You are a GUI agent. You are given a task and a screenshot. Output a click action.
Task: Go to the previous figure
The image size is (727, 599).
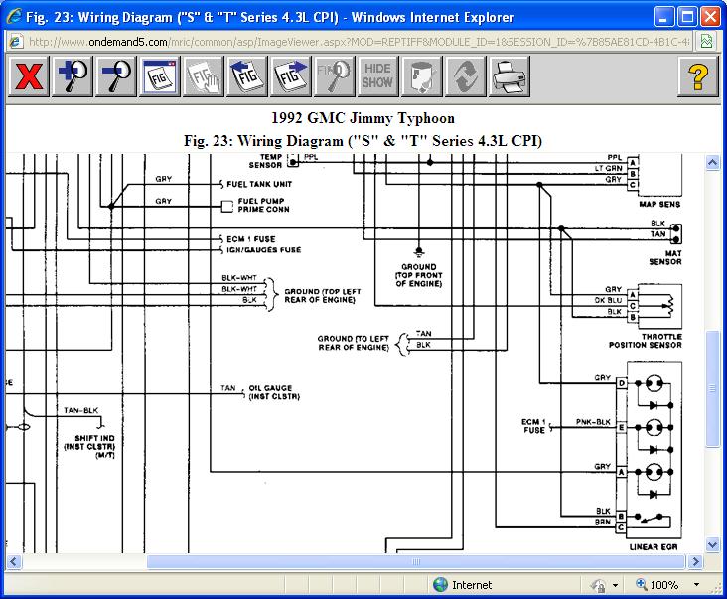point(247,77)
